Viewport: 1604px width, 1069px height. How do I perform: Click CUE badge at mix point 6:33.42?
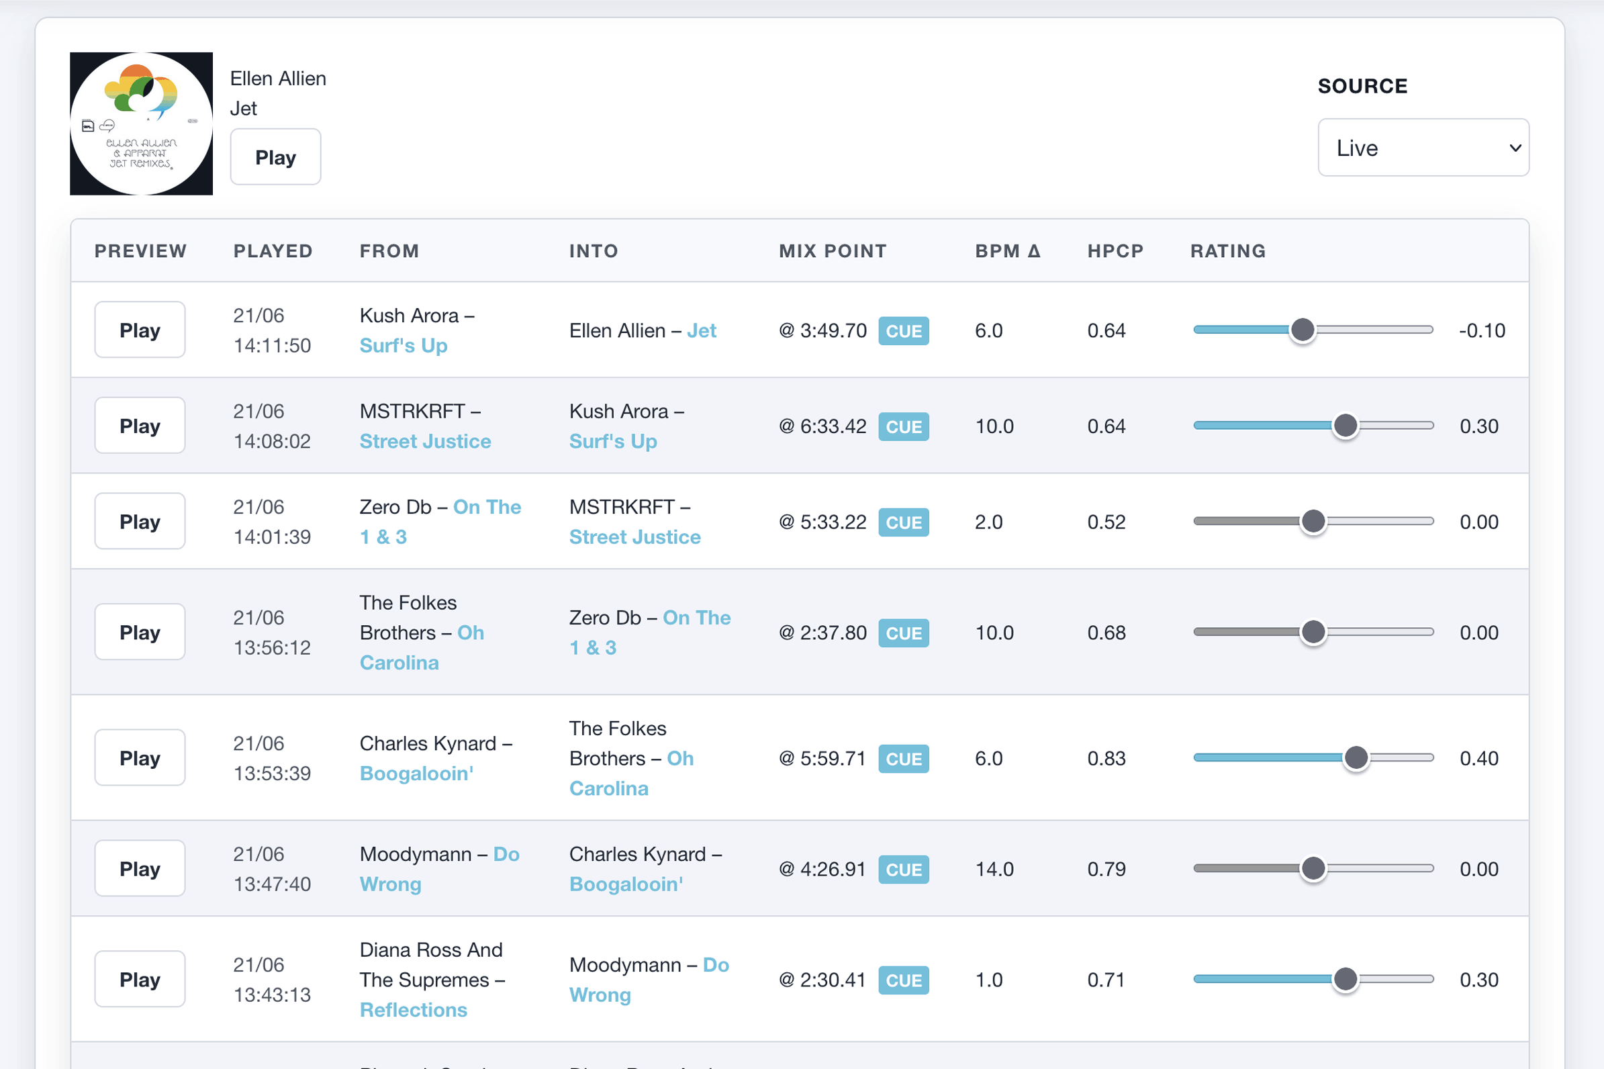[x=903, y=427]
